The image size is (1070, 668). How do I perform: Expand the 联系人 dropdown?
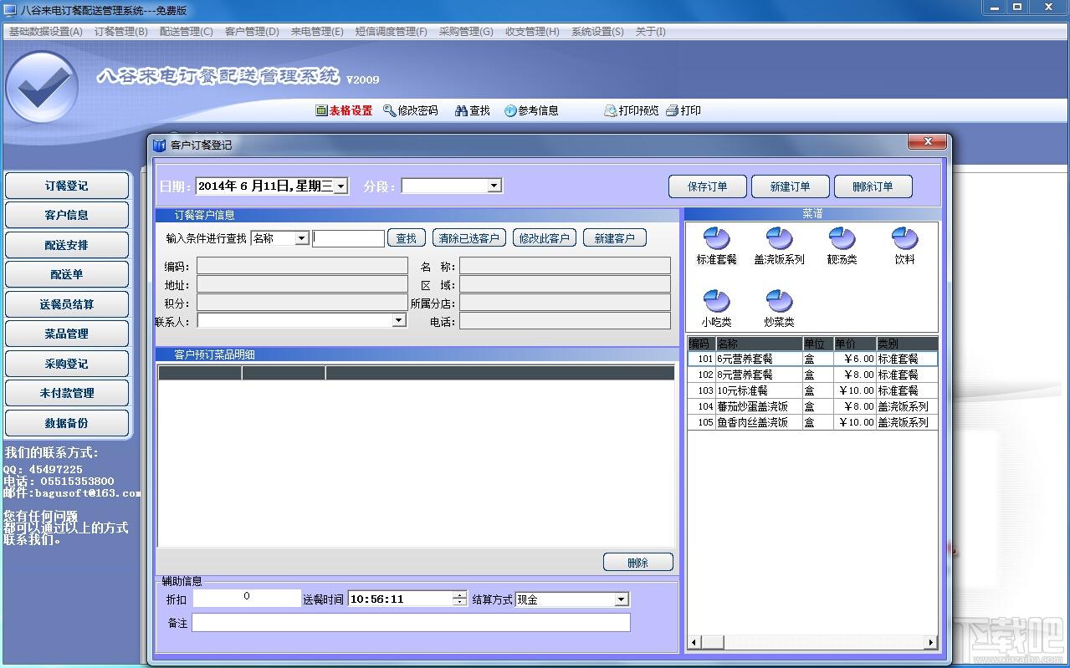point(398,320)
